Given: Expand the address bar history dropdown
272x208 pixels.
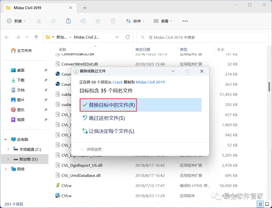Looking at the screenshot, I should point(117,37).
